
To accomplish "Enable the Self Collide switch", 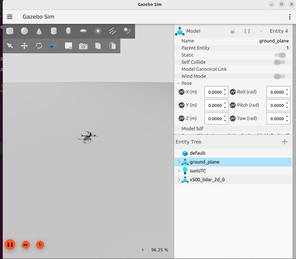I will (x=280, y=62).
